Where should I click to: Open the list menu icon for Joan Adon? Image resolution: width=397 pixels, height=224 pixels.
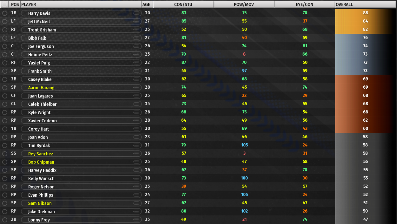tap(136, 137)
